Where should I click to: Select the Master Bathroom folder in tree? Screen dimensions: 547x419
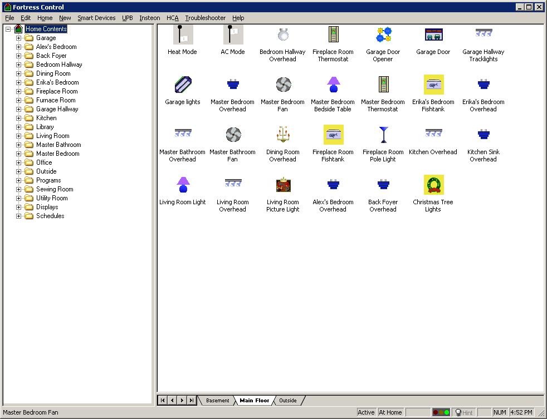(58, 145)
